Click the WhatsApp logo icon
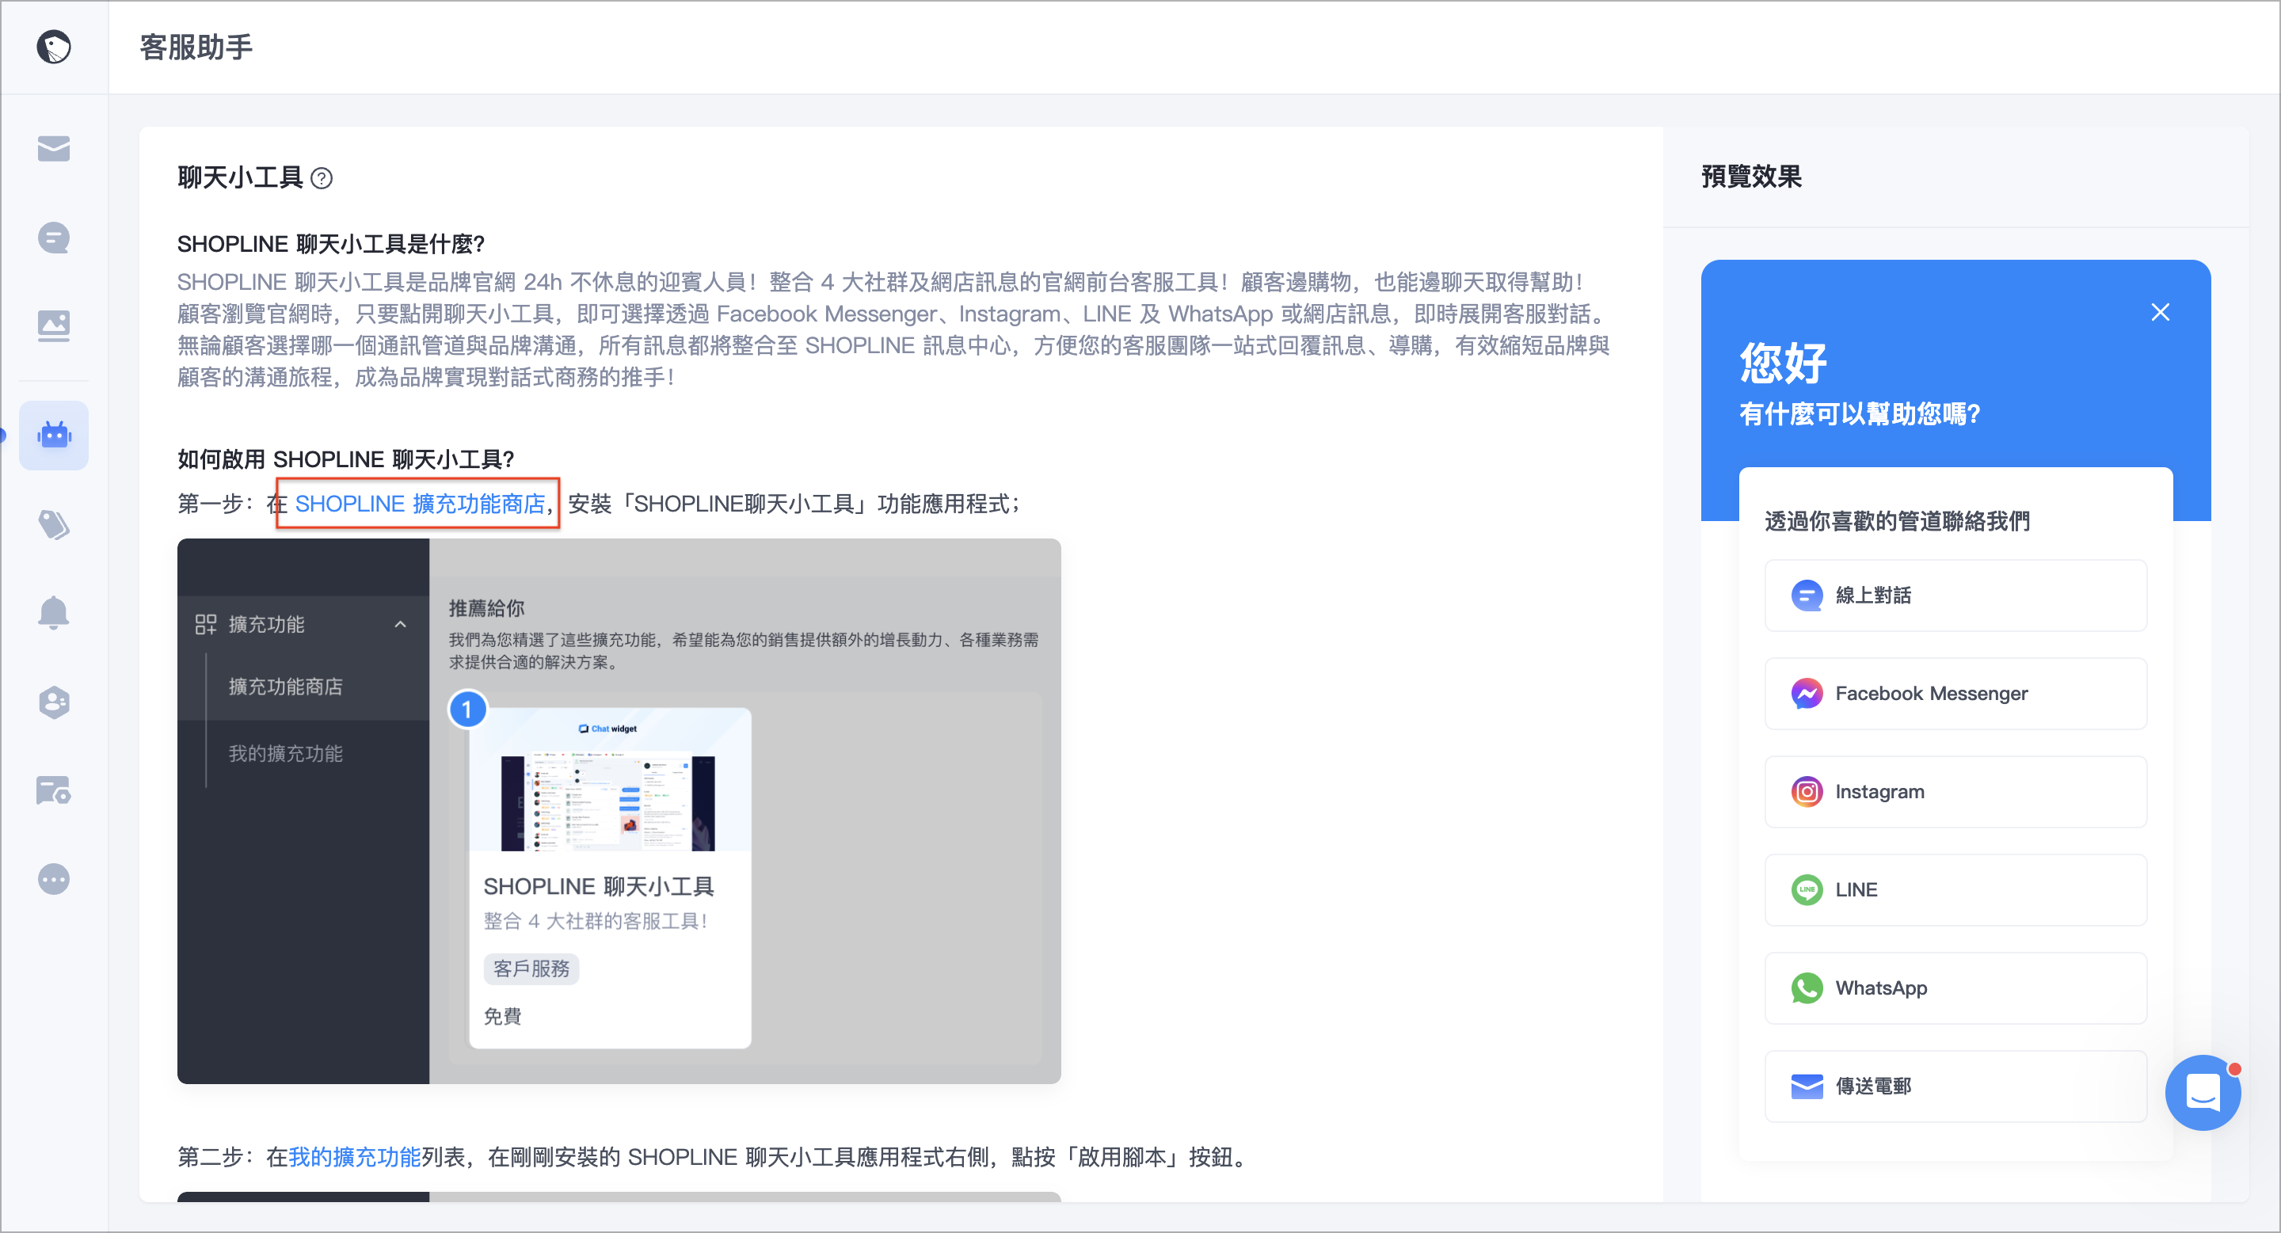The height and width of the screenshot is (1233, 2281). click(1807, 988)
